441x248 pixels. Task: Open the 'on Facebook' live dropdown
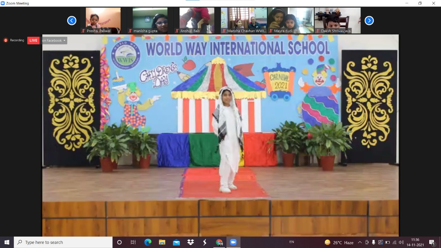54,40
